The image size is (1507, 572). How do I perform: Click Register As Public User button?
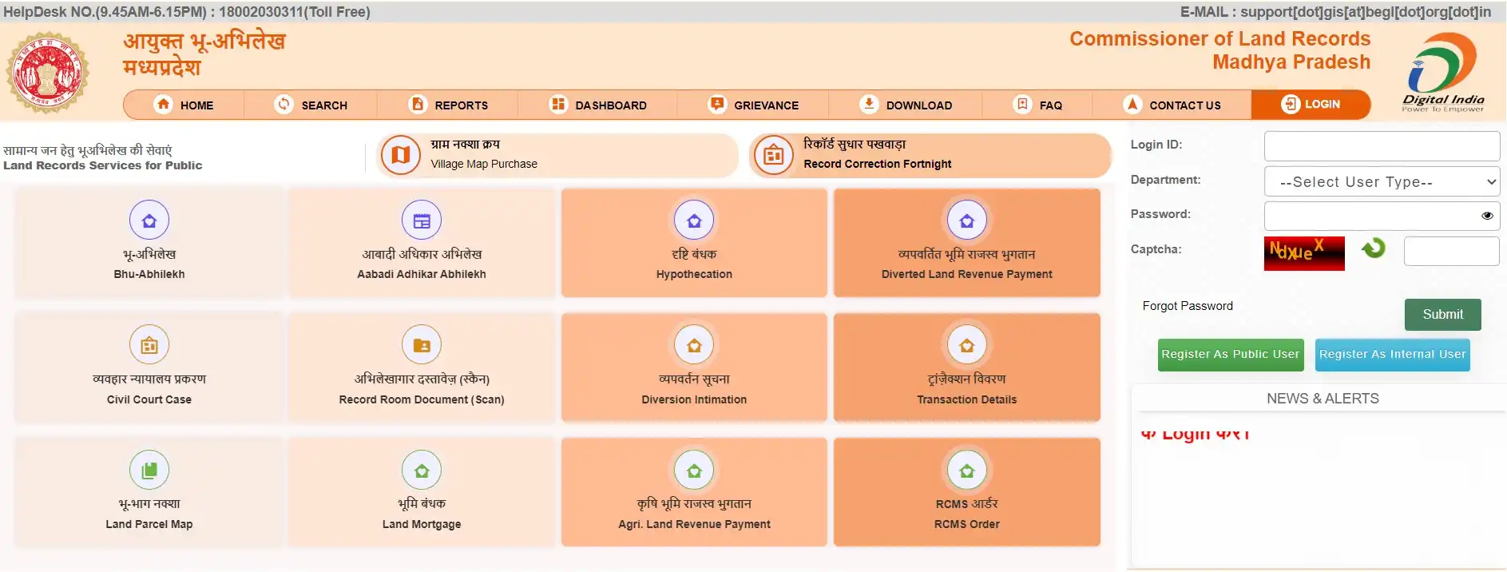point(1230,355)
